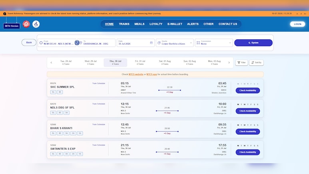Increase font size A+ control
Screen dimensions: 309x174
(305, 14)
